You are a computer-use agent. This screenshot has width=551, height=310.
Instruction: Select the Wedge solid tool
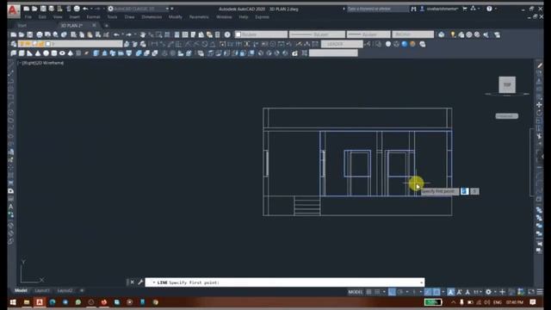click(x=29, y=53)
